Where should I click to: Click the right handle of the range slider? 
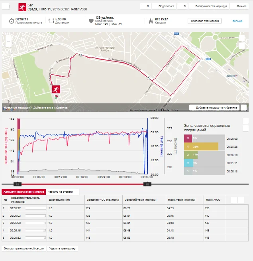pos(147,184)
